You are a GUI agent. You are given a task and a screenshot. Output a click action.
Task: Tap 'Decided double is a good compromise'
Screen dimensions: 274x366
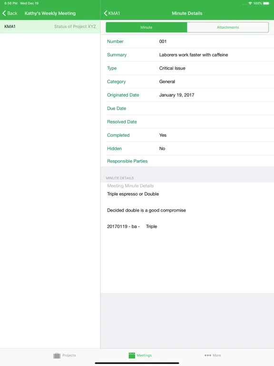(x=147, y=210)
